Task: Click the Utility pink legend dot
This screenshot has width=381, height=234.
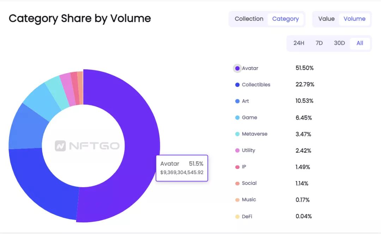Action: [237, 151]
